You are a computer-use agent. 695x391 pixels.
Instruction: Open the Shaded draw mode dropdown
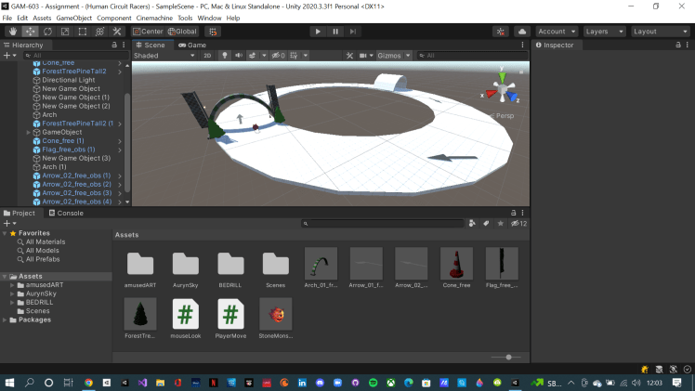(x=164, y=56)
